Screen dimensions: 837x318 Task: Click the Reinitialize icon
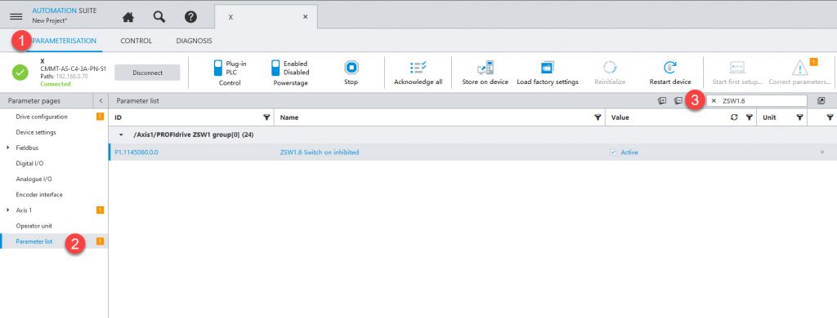[610, 68]
